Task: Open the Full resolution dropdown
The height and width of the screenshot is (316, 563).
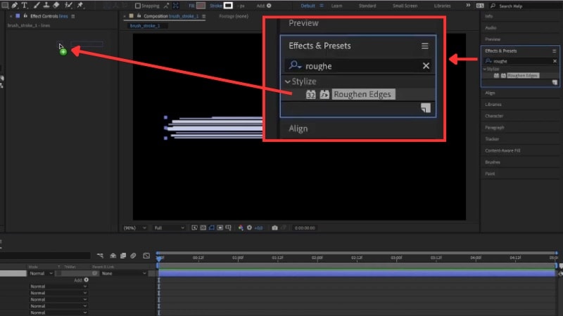Action: click(x=169, y=228)
